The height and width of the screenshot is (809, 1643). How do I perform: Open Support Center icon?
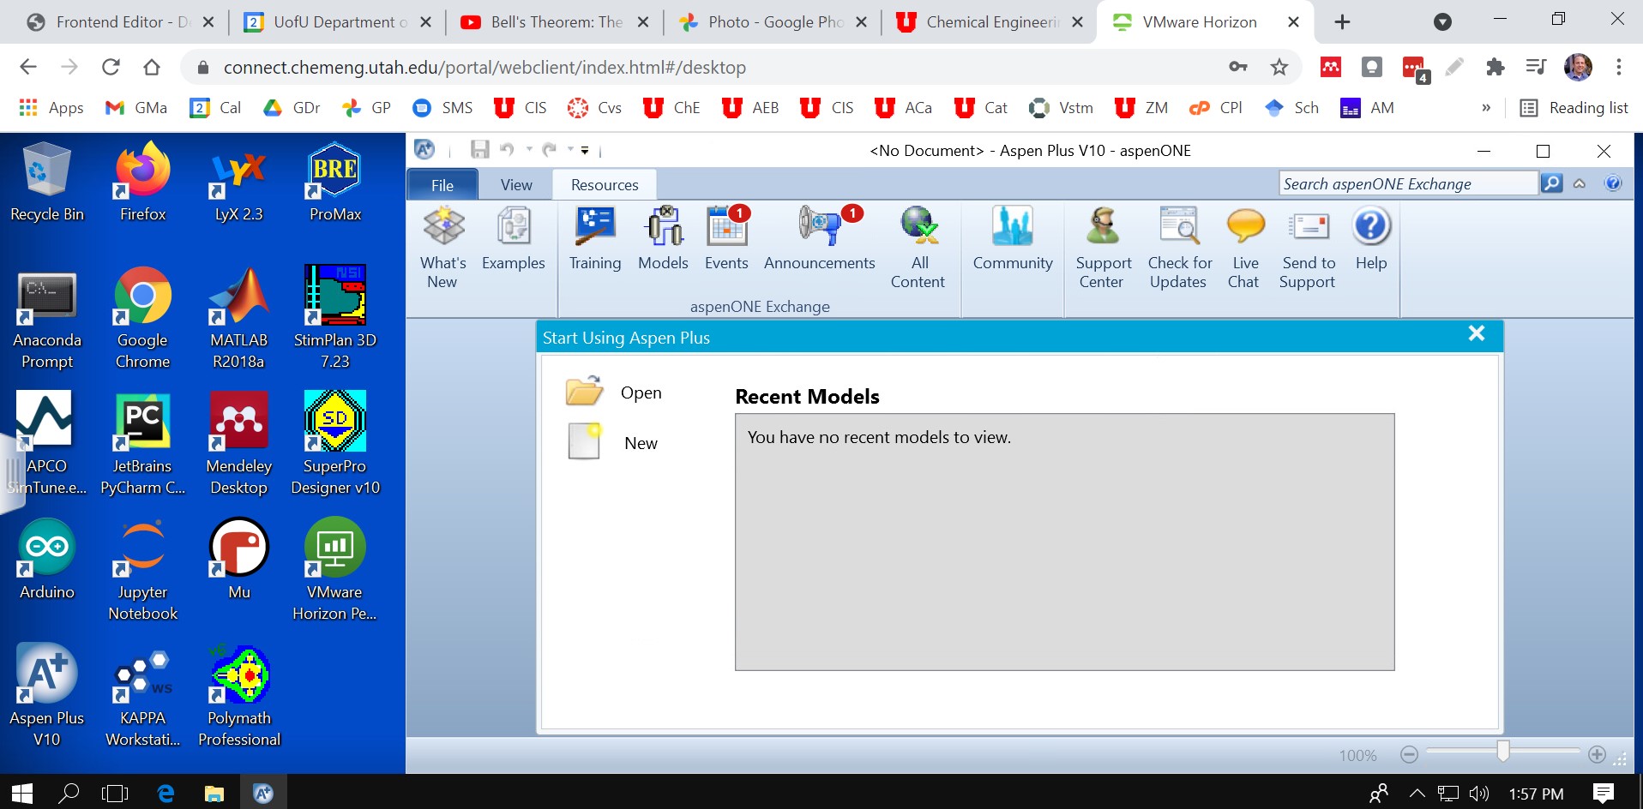1103,249
